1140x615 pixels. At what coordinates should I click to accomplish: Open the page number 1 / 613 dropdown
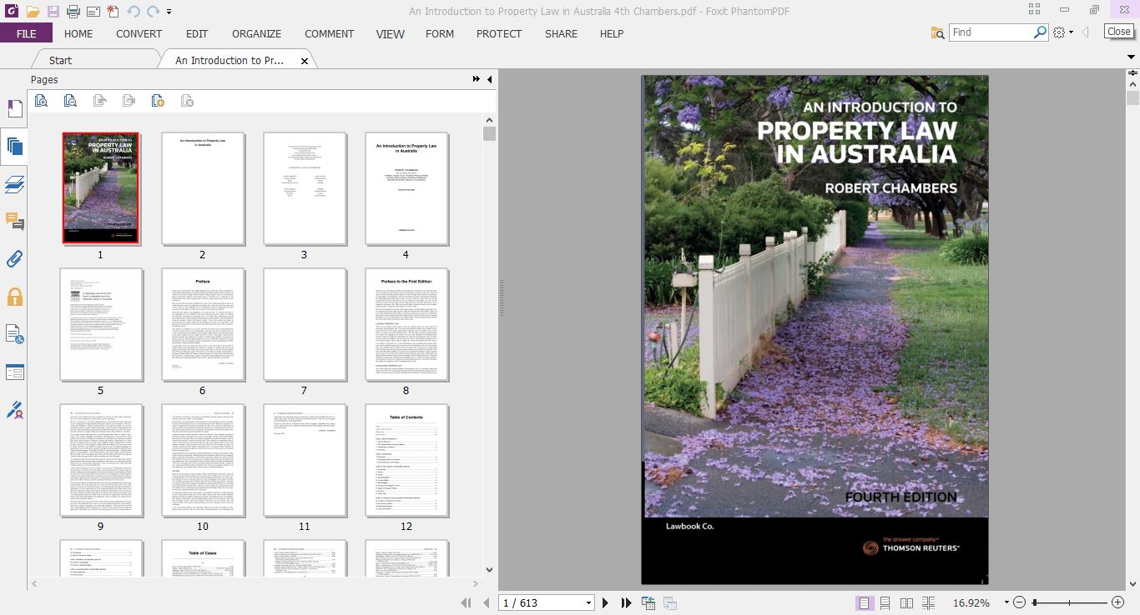[x=588, y=602]
